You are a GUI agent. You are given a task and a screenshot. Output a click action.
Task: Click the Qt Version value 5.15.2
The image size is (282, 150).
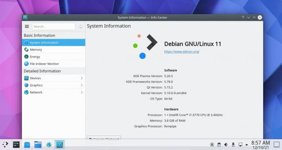click(168, 87)
